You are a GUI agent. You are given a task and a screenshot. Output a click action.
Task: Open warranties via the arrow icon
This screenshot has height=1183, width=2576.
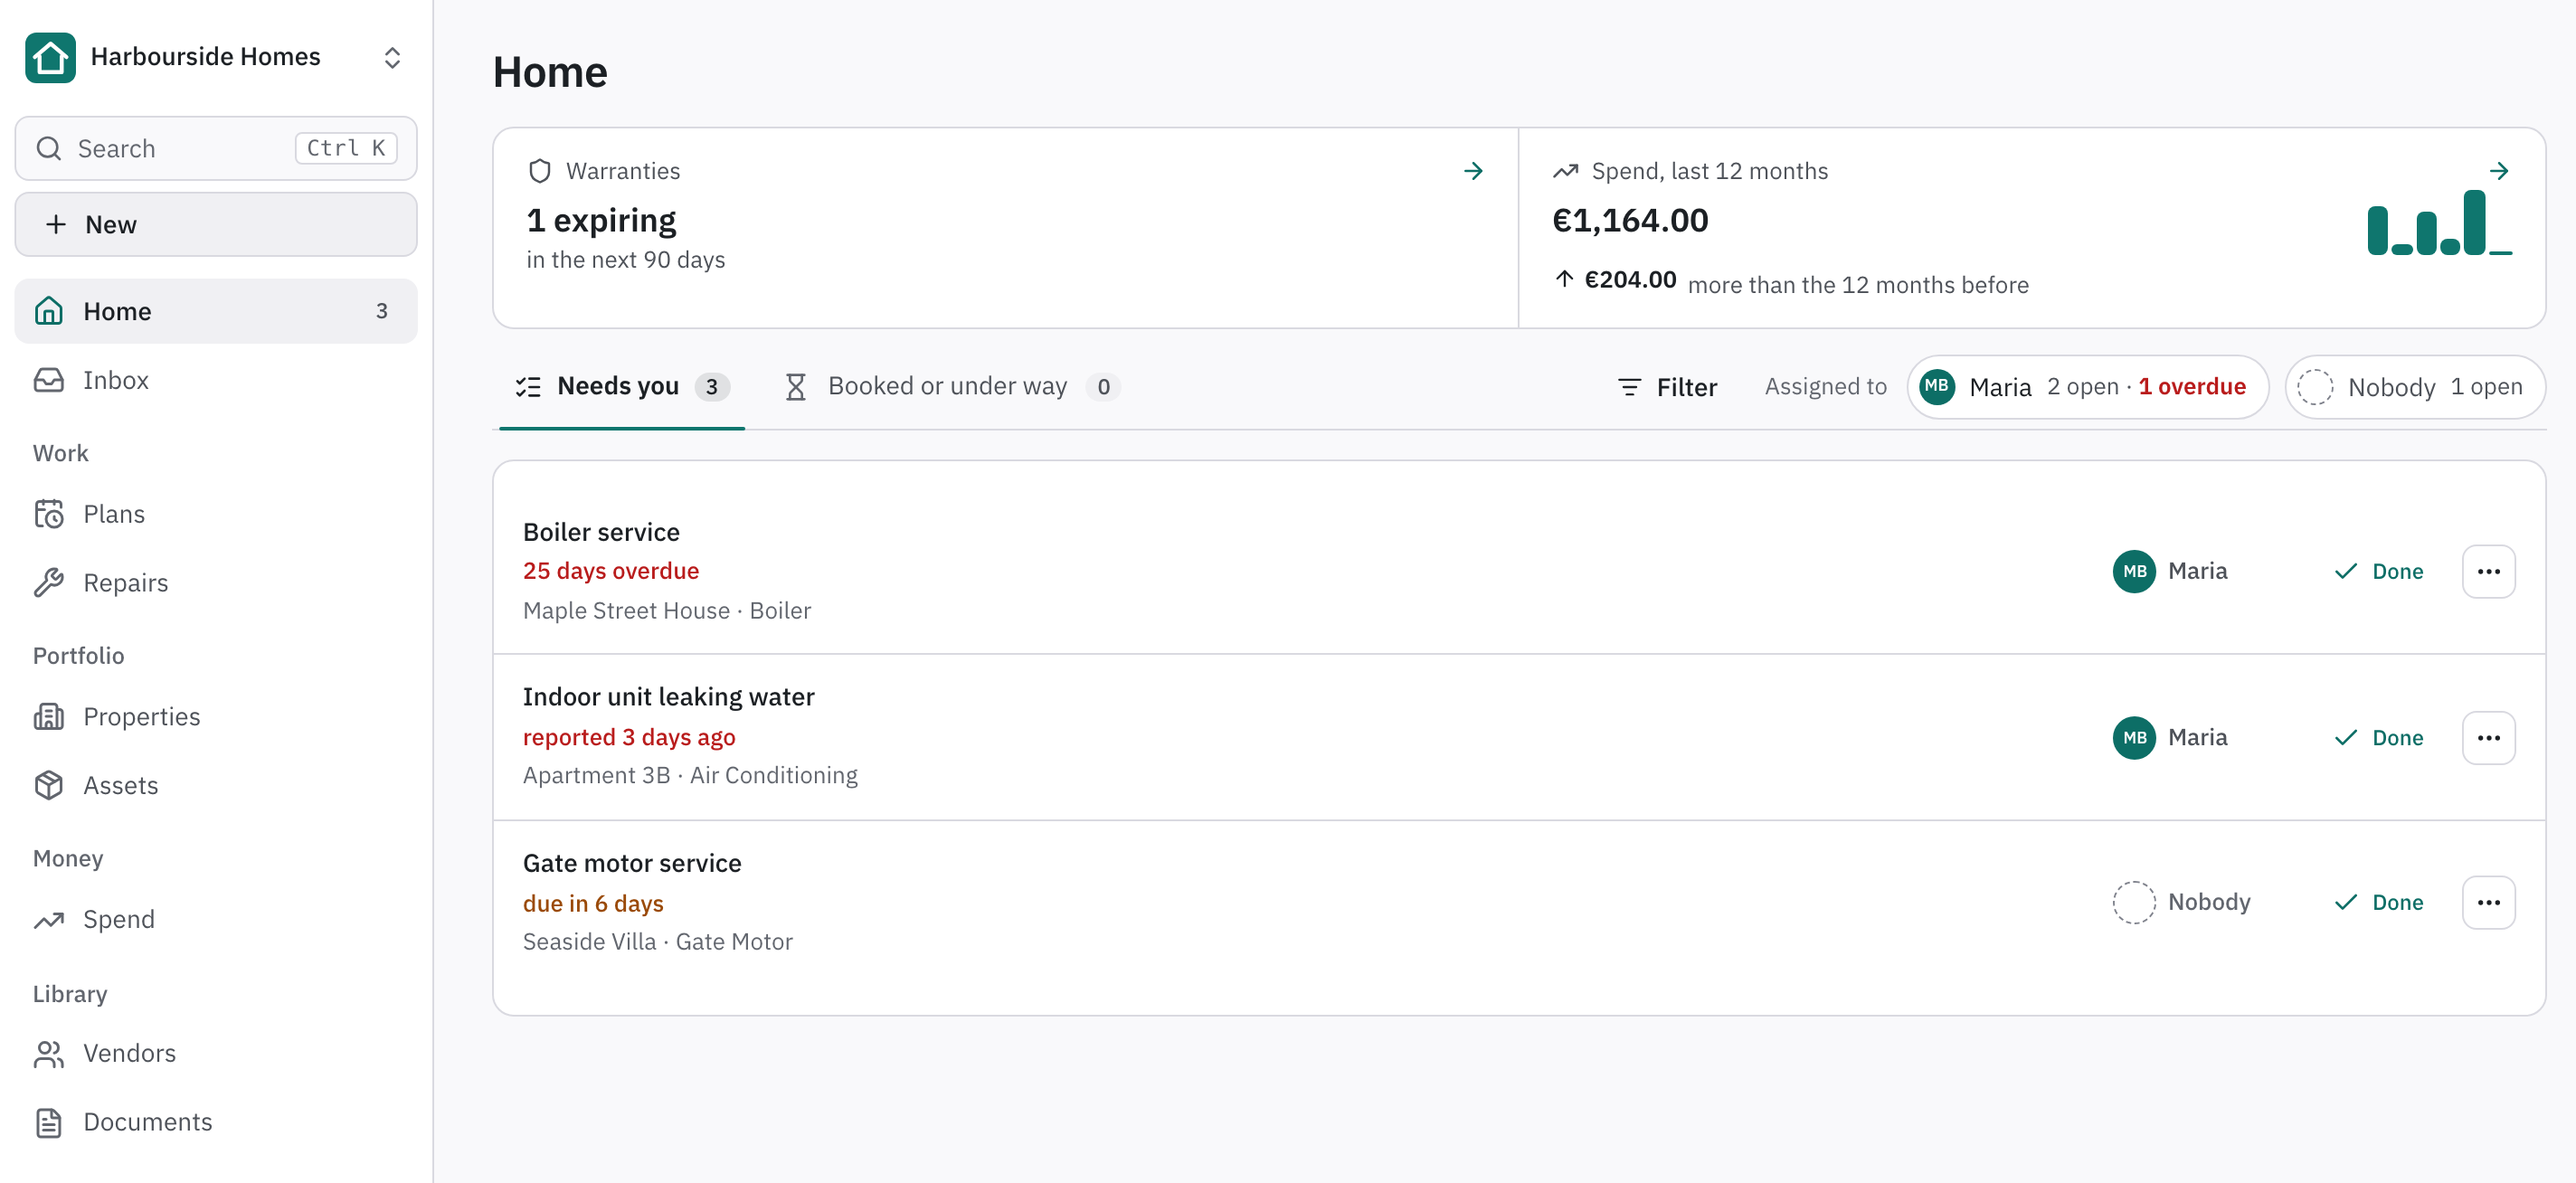click(x=1473, y=171)
